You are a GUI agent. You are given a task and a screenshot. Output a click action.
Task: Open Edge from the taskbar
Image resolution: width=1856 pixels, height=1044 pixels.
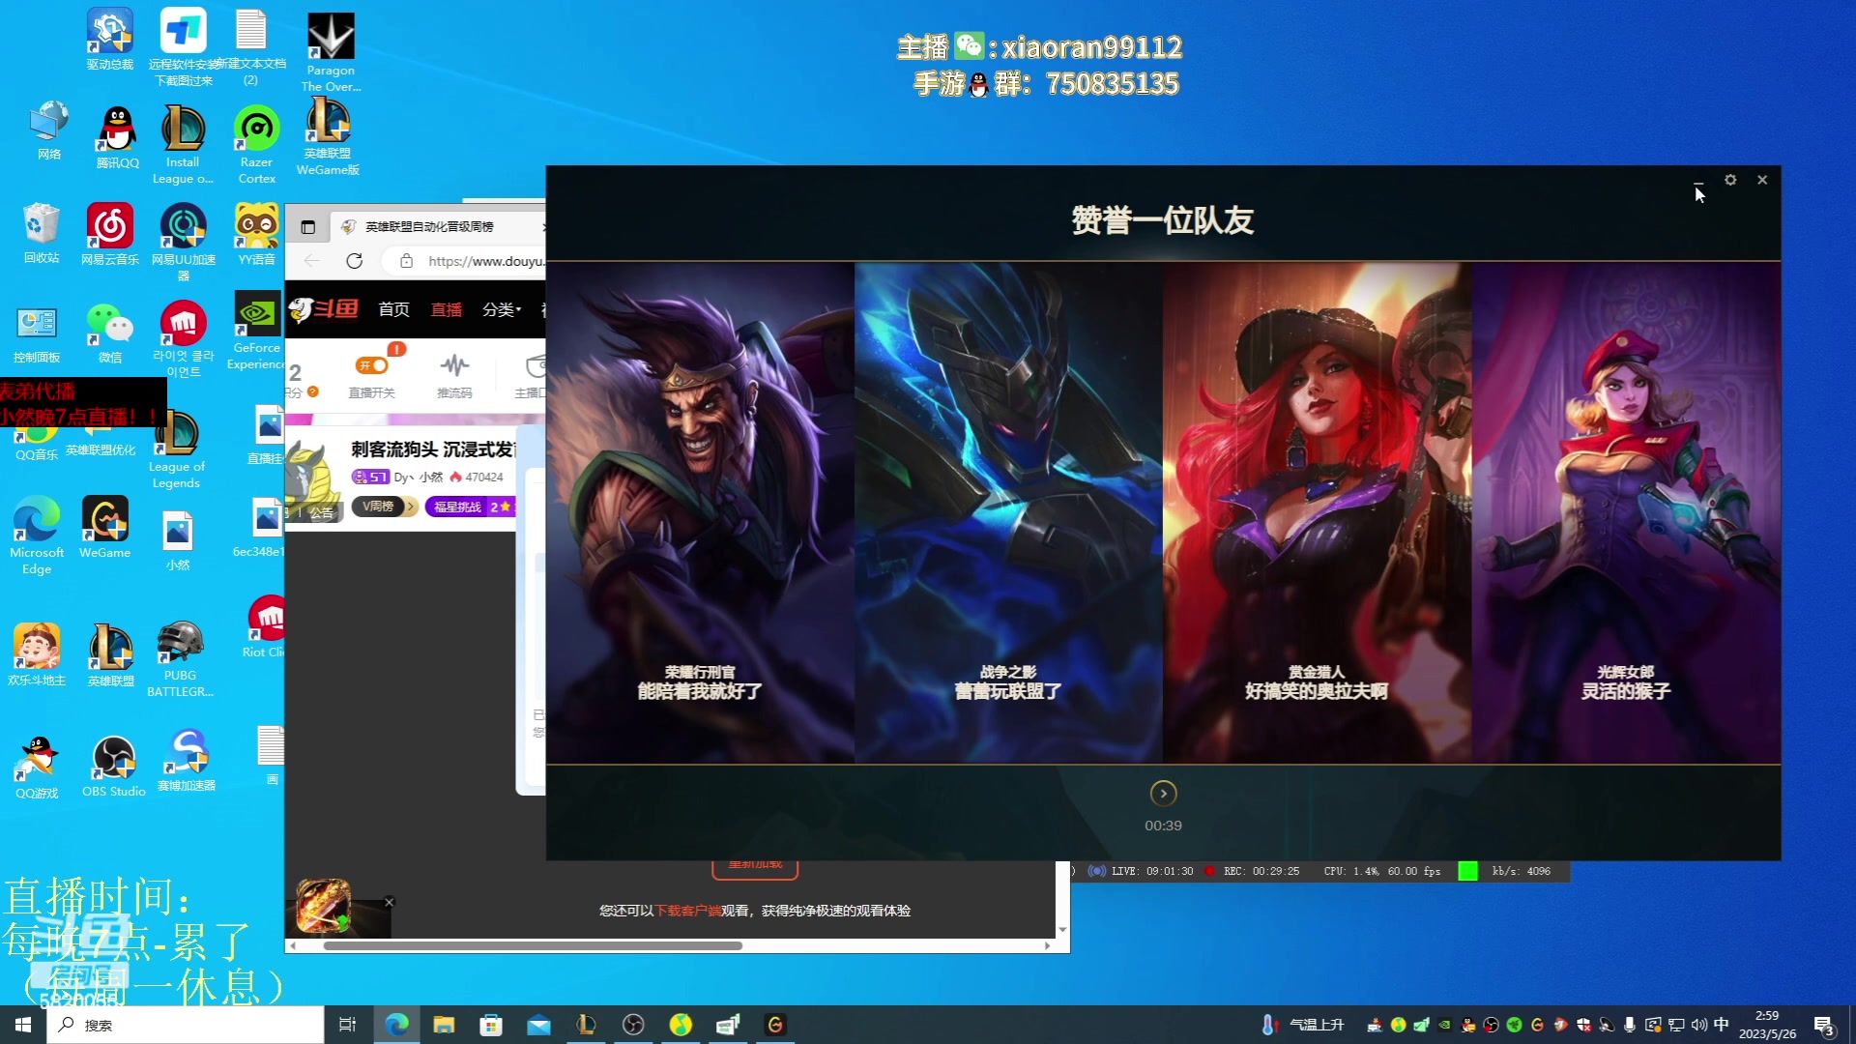pos(396,1025)
